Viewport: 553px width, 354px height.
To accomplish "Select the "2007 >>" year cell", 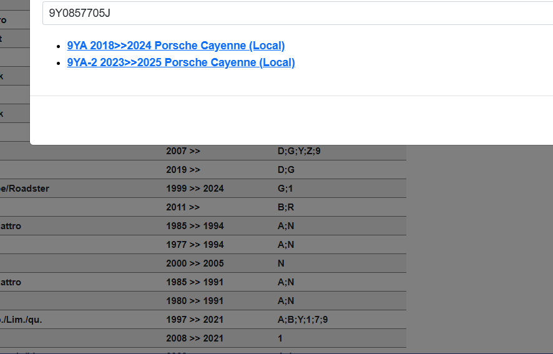I will click(x=183, y=151).
